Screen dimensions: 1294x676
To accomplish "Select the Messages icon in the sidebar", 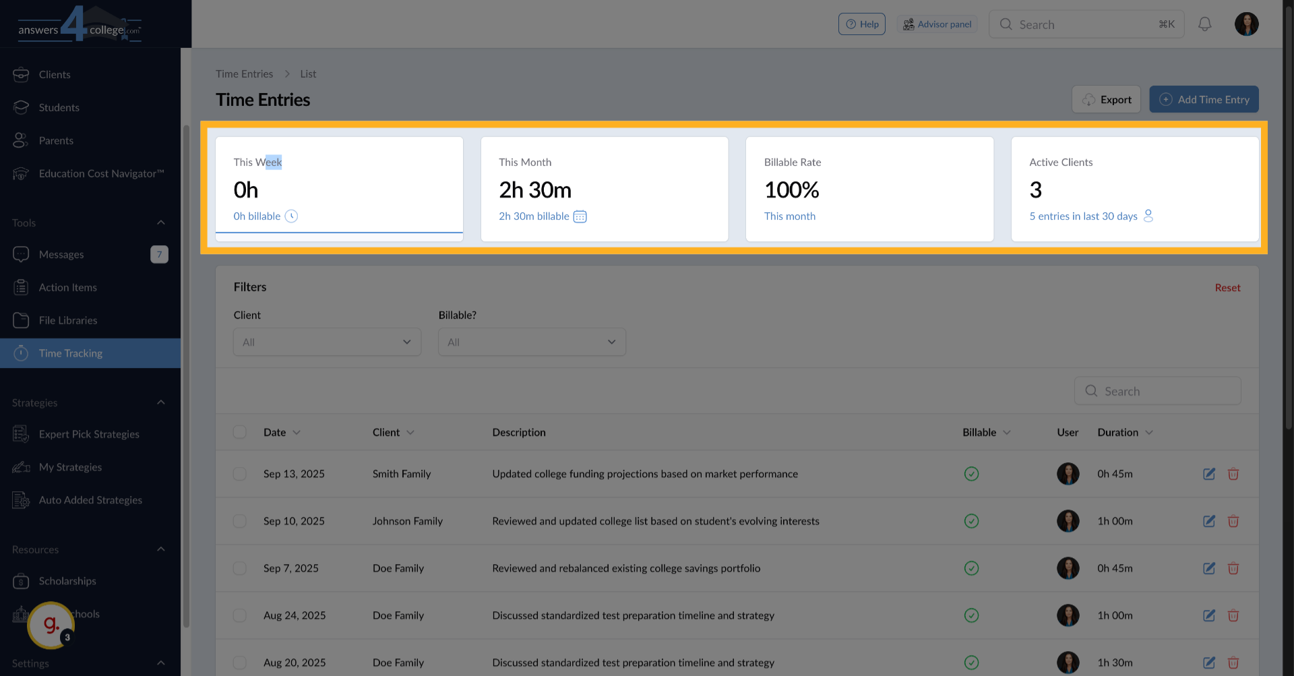I will pos(21,254).
